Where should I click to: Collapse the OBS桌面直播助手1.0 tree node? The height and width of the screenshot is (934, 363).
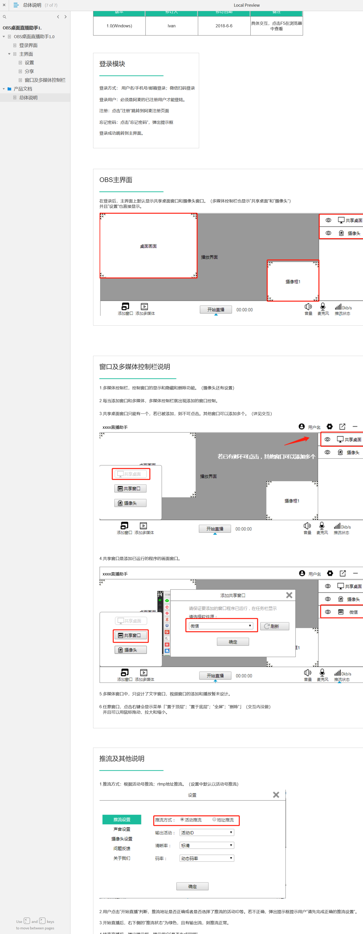(x=4, y=37)
